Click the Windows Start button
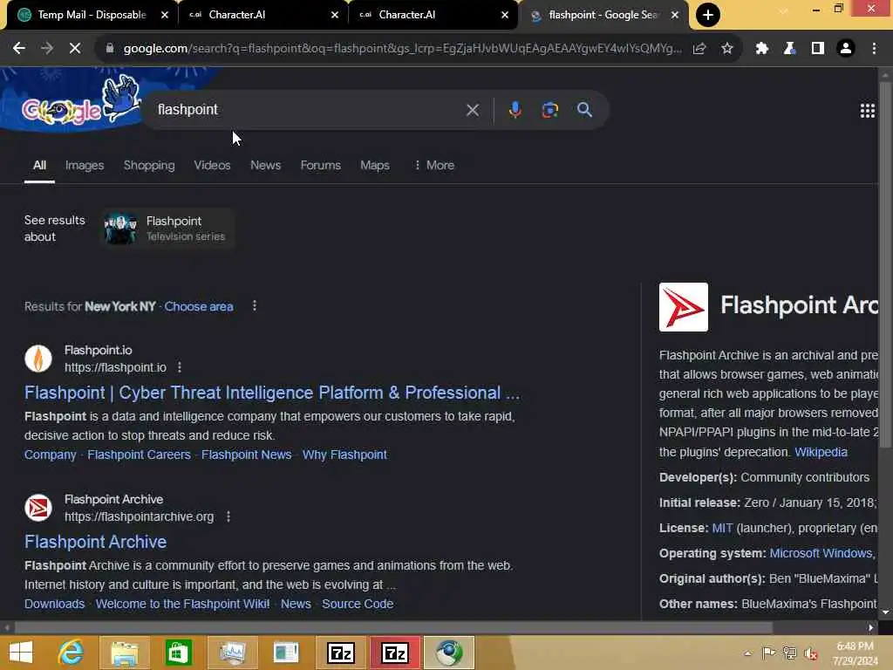893x670 pixels. click(21, 653)
